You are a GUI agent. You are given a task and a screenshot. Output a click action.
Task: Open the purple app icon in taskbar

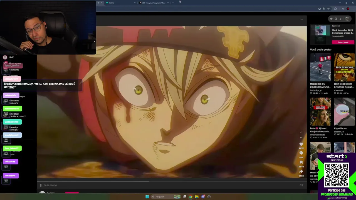203,197
